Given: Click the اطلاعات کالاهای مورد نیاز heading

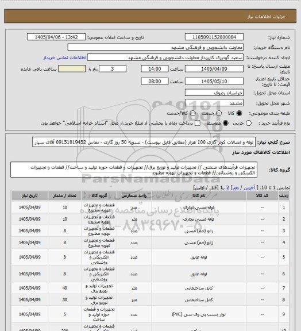Looking at the screenshot, I should click(x=261, y=152).
